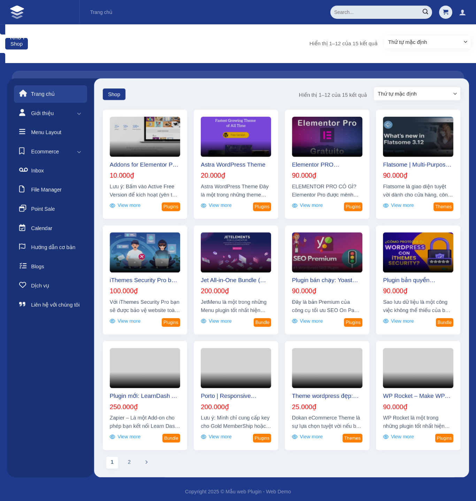Click the checklist icon beside Blogs
Screen dimensions: 476x501
(23, 266)
